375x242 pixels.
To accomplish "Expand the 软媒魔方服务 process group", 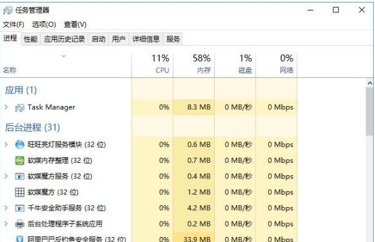I will coord(6,177).
